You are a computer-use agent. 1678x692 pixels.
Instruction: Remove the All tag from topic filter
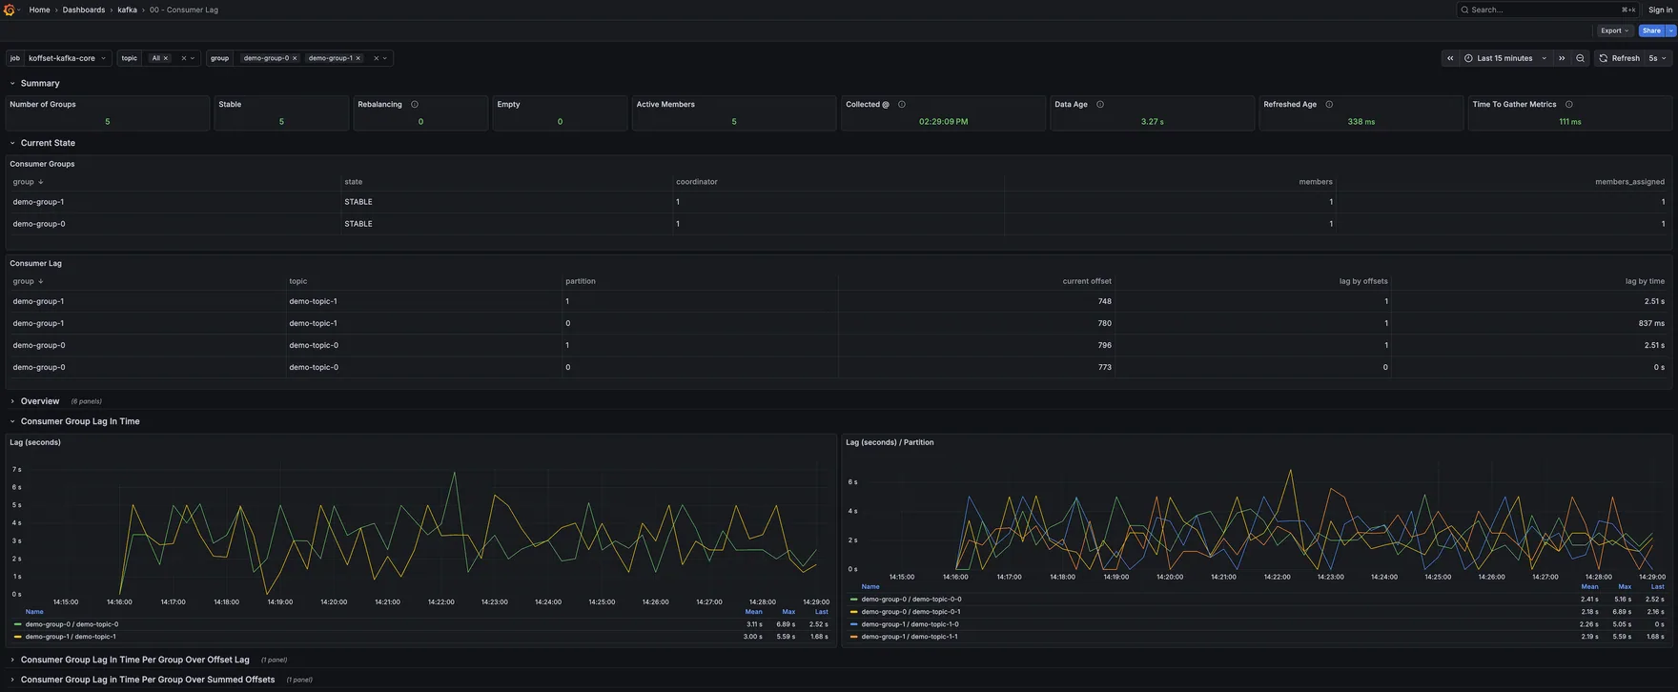click(x=166, y=58)
